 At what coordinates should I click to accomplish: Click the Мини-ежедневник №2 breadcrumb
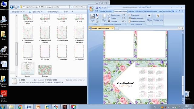(50, 7)
